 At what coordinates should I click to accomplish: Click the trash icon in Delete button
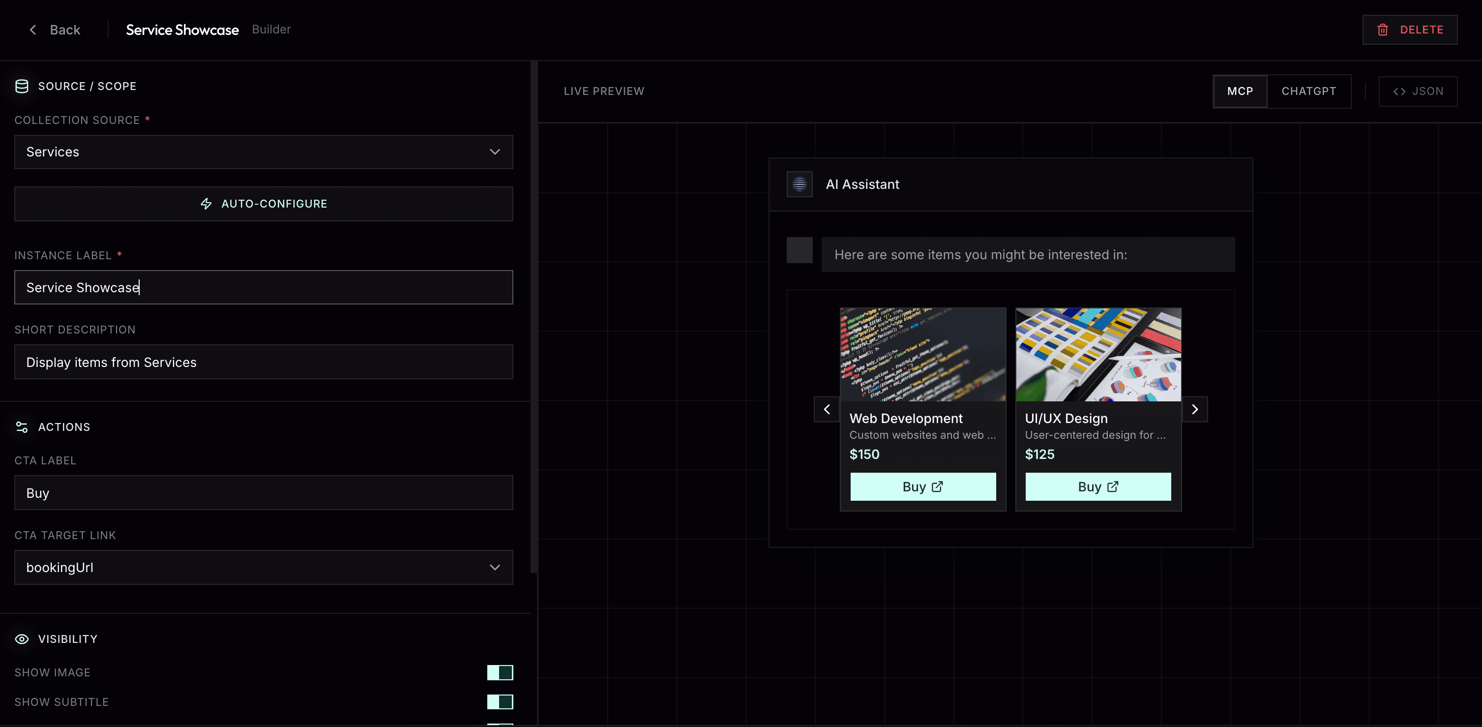[x=1383, y=30]
